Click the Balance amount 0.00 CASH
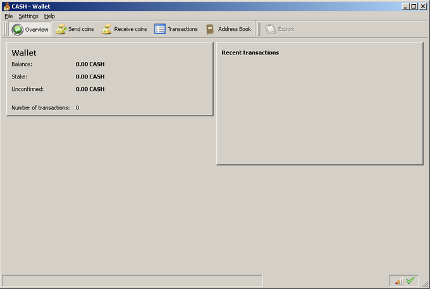This screenshot has width=430, height=289. point(90,64)
